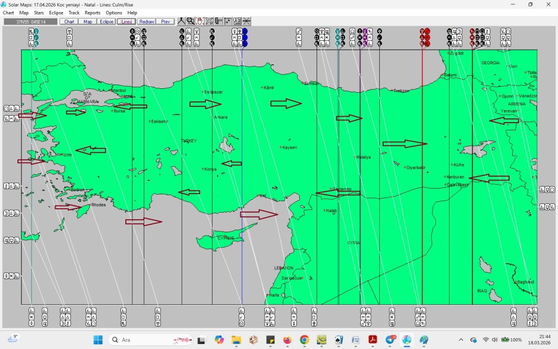Open the Options menu
Viewport: 558px width, 349px height.
[x=114, y=13]
